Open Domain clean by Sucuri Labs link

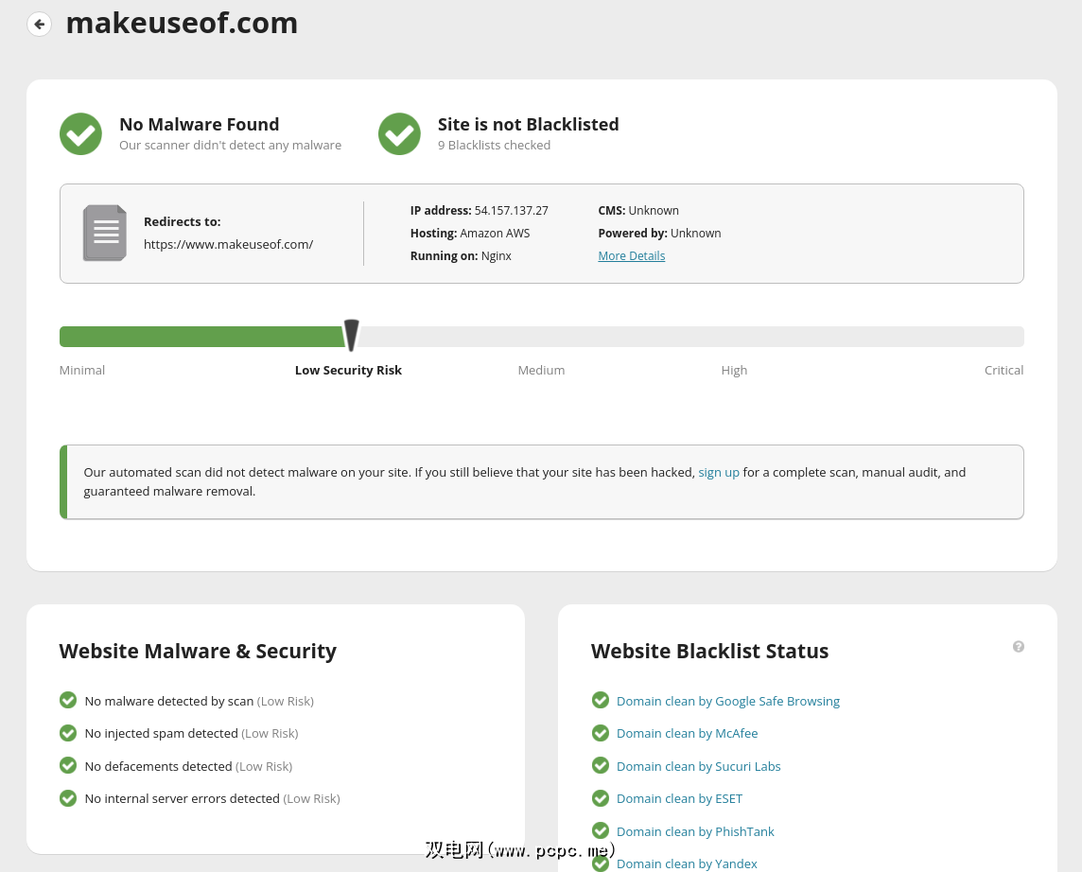point(698,766)
